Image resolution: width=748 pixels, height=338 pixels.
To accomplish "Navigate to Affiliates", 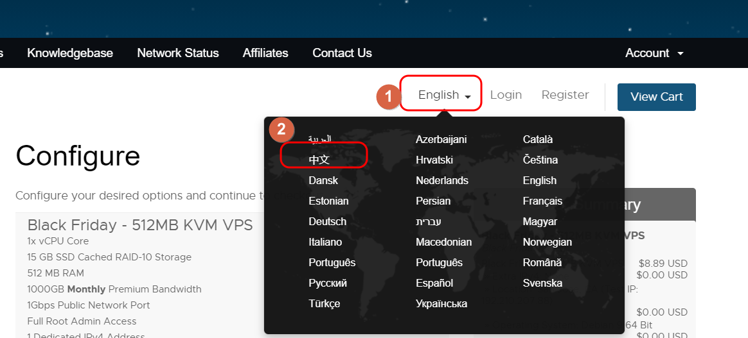I will (x=265, y=53).
